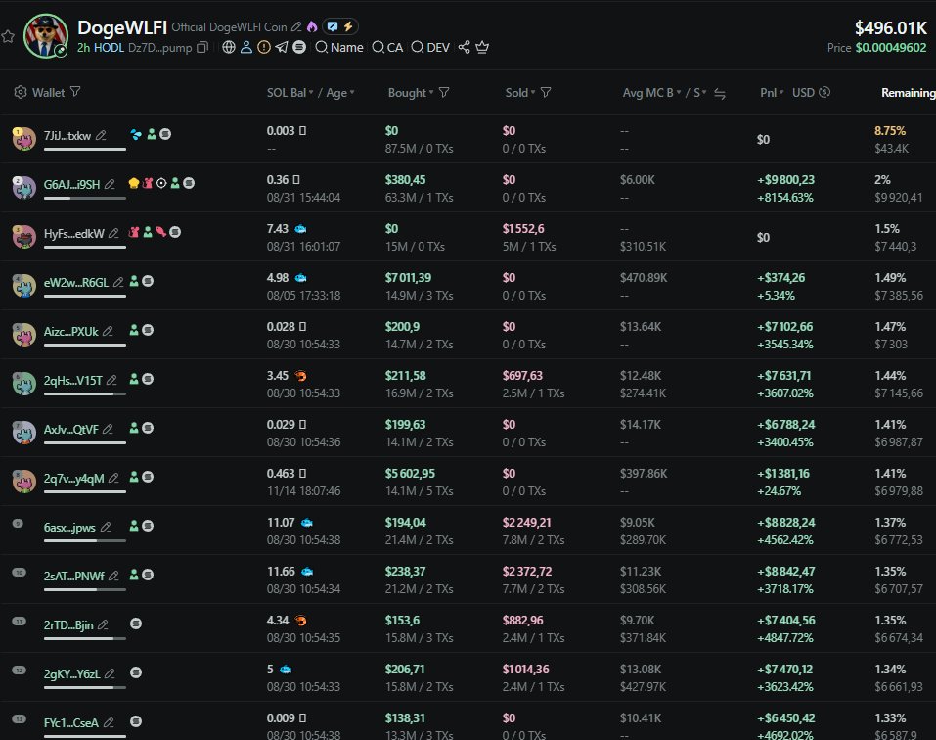Rename wallet 7JiJ...txkw with pencil icon

(x=101, y=136)
